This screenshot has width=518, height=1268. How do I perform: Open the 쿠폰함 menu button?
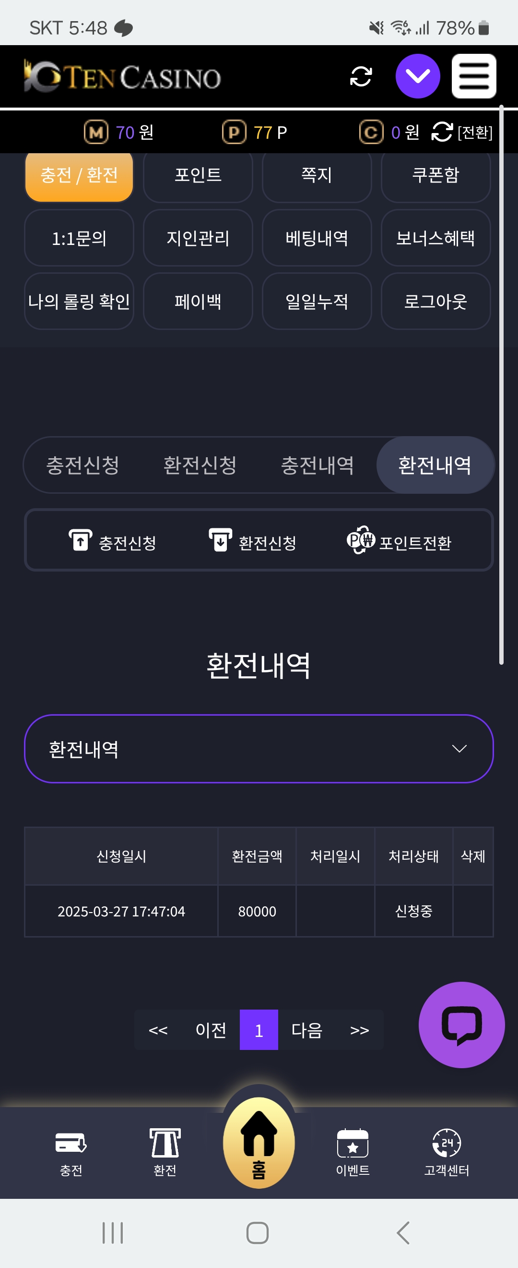(436, 175)
